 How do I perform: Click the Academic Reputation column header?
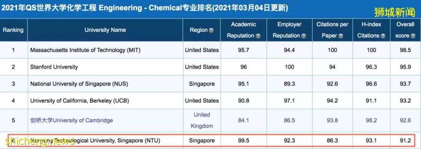(244, 30)
